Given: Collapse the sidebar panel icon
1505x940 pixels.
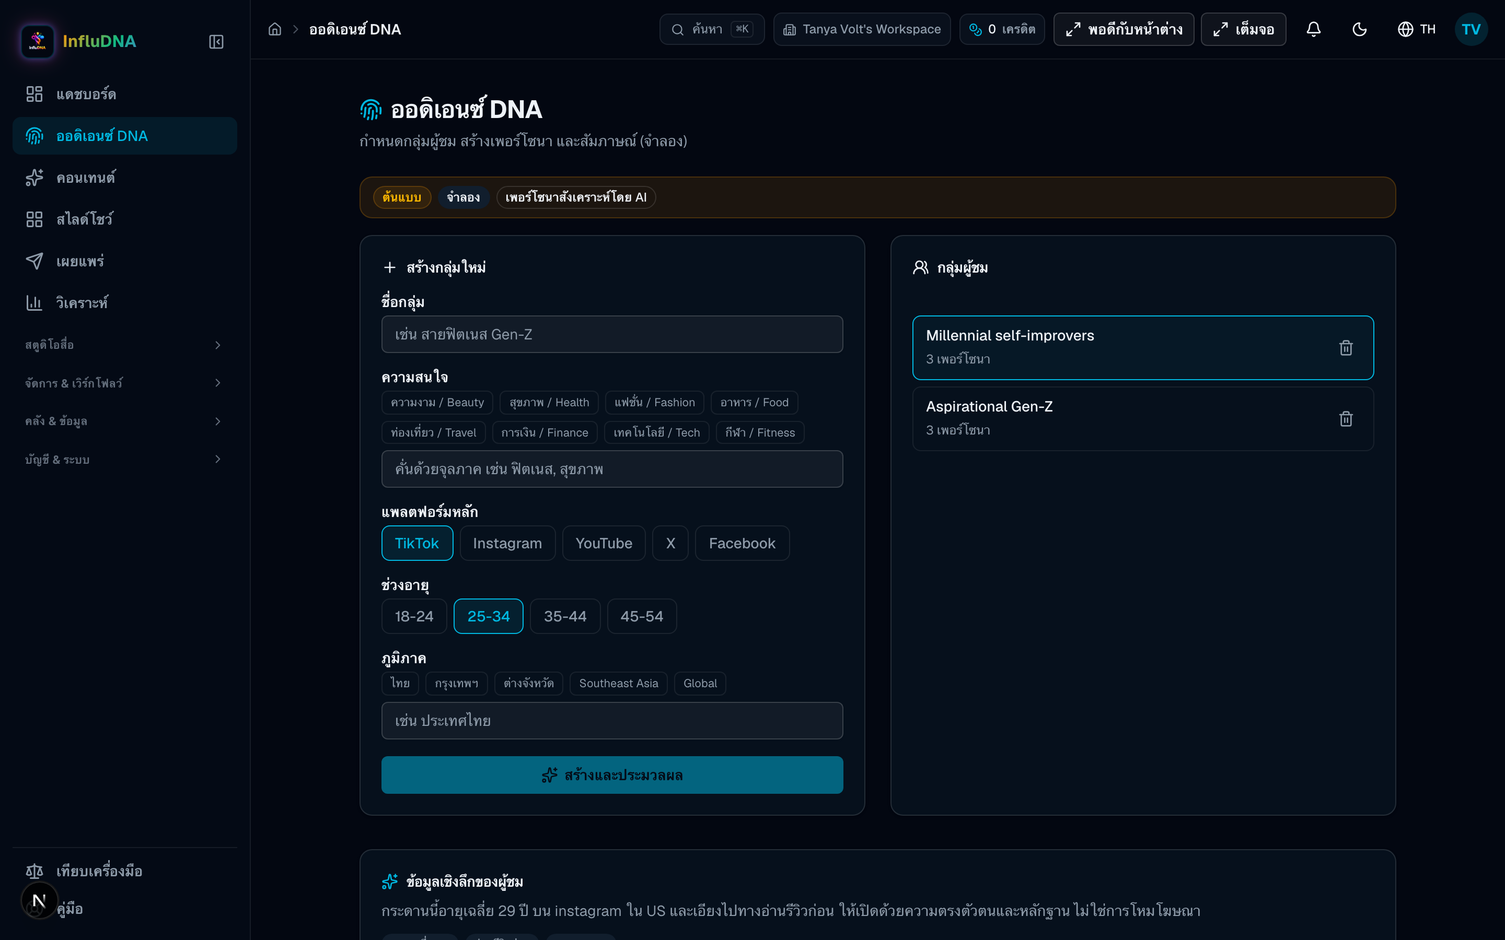Looking at the screenshot, I should (x=216, y=42).
